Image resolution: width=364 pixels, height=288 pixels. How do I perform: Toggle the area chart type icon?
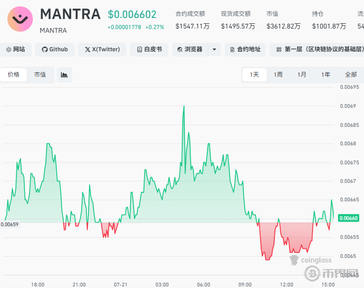point(64,75)
